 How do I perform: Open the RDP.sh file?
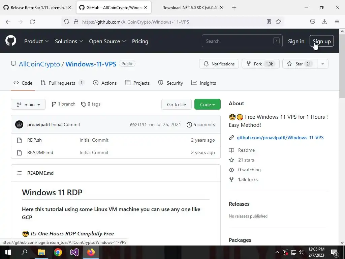tap(34, 140)
